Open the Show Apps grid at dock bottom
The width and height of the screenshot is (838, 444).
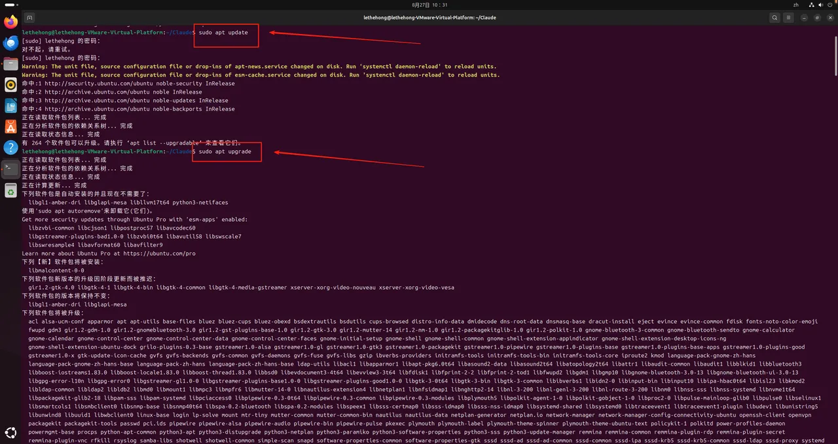(x=10, y=432)
